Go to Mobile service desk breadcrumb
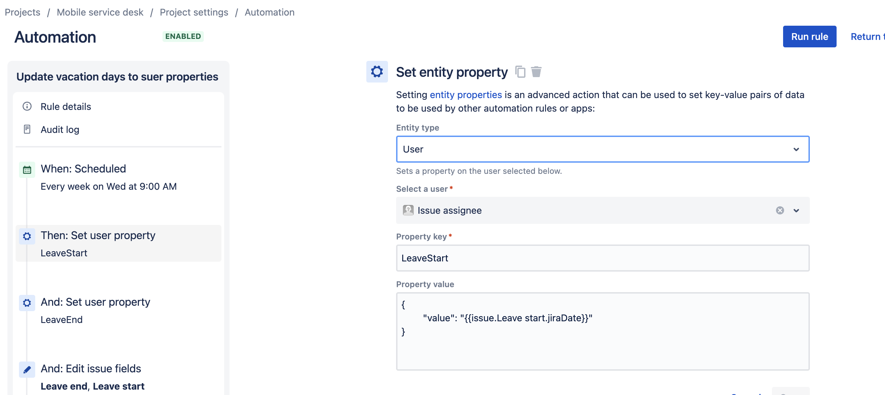This screenshot has width=885, height=395. pyautogui.click(x=100, y=12)
